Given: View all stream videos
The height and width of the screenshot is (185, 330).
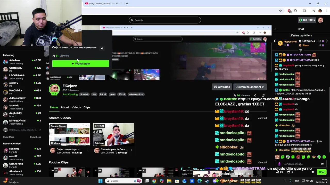Looking at the screenshot, I should coord(262,118).
